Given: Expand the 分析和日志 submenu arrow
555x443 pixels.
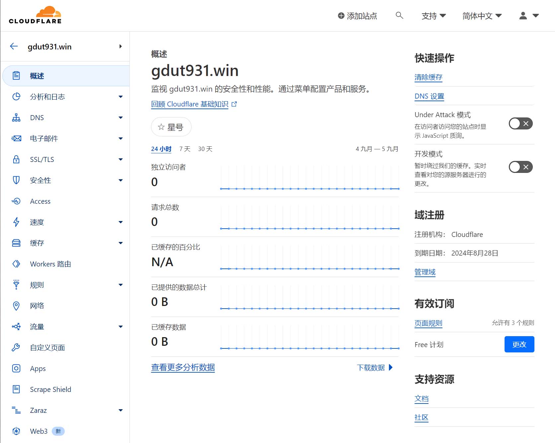Looking at the screenshot, I should 121,97.
